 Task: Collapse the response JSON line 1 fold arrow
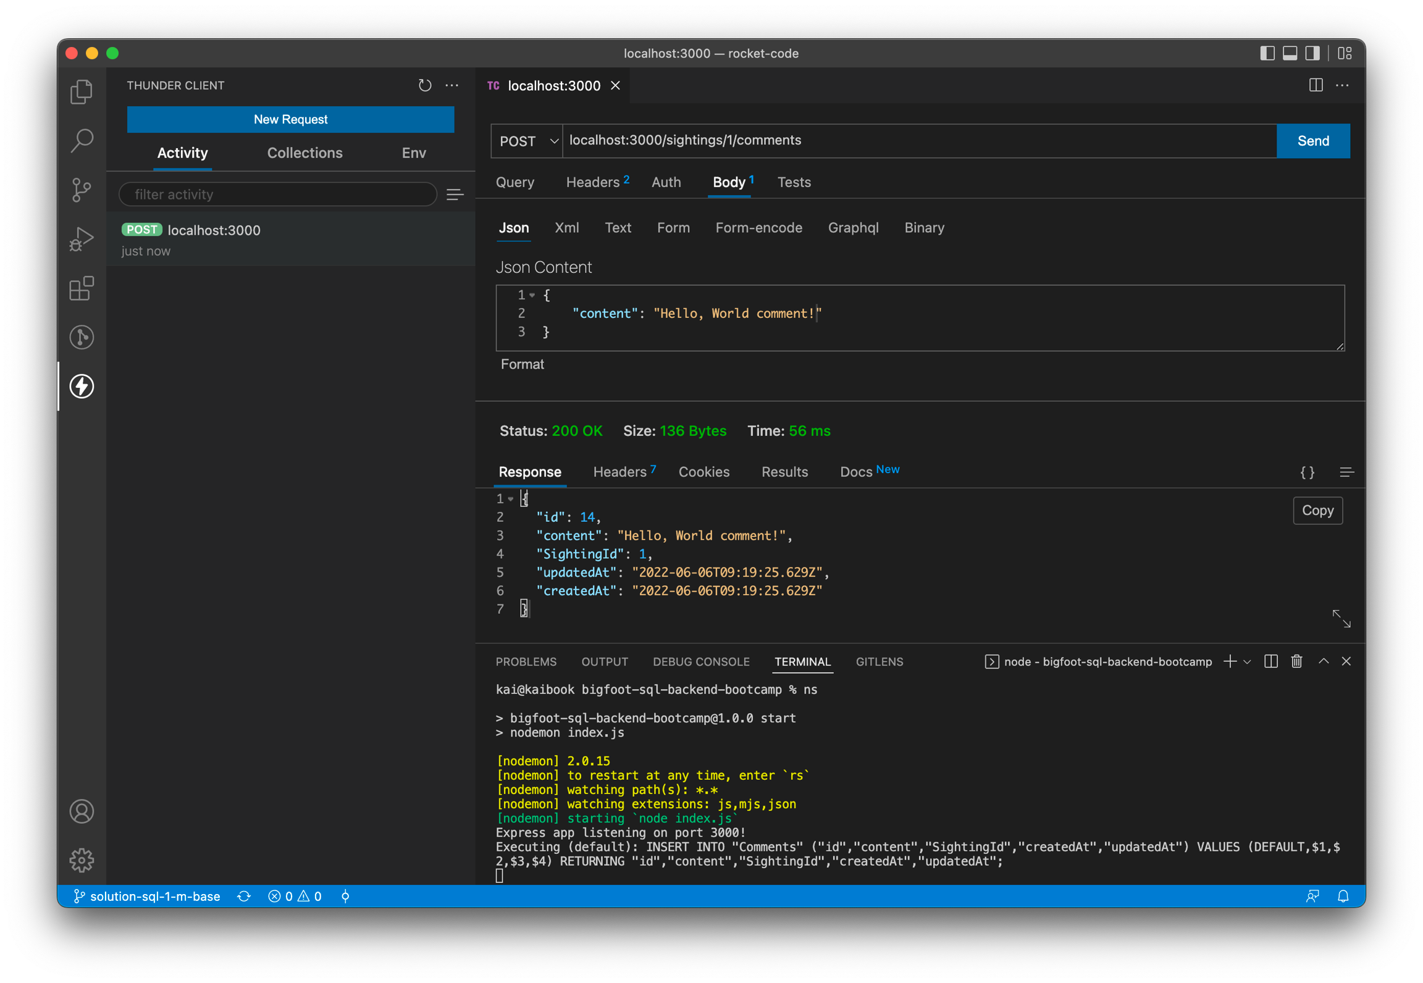(511, 499)
